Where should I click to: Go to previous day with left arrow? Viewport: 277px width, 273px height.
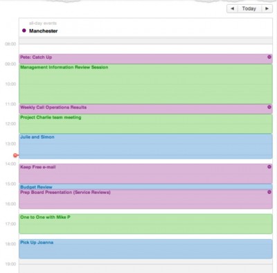click(233, 8)
